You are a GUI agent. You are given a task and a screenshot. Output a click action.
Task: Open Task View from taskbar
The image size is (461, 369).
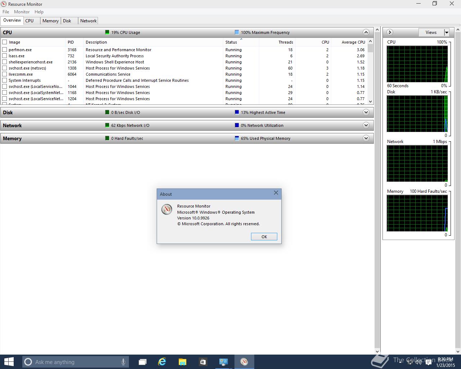[142, 362]
